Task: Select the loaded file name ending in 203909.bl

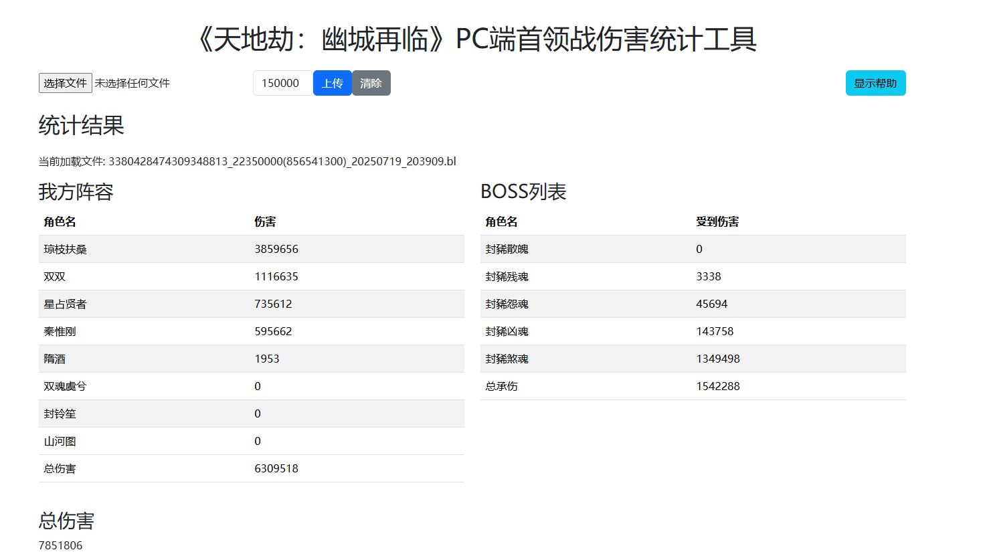Action: (282, 161)
